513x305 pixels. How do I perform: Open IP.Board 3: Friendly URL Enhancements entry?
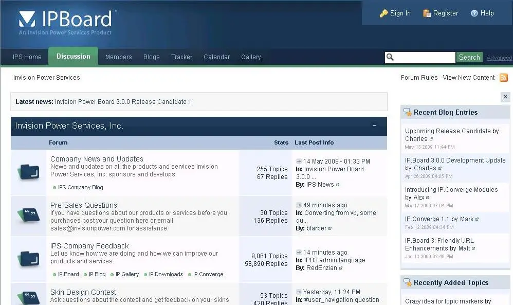point(439,244)
